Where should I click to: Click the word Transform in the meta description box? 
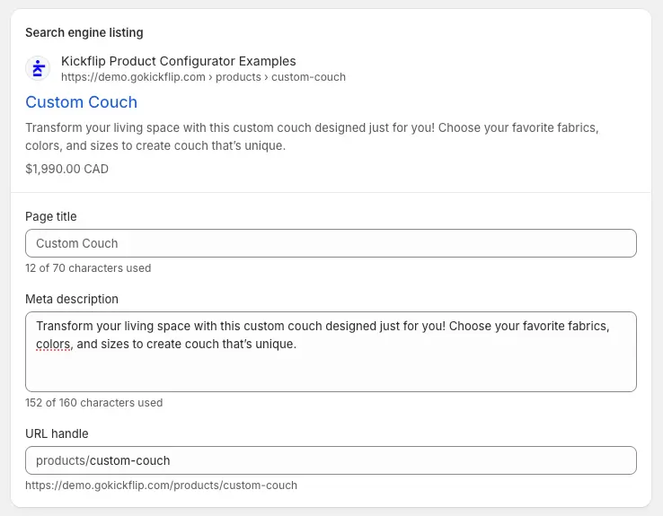tap(66, 326)
